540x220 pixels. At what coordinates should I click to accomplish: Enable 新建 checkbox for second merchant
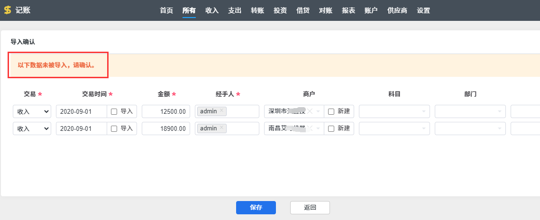(x=331, y=128)
